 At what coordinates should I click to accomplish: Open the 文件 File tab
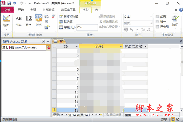[x=7, y=10]
